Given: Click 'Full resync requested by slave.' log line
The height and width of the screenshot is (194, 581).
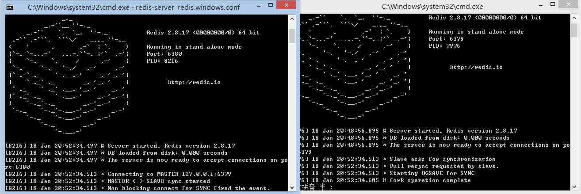Looking at the screenshot, I should [x=400, y=166].
